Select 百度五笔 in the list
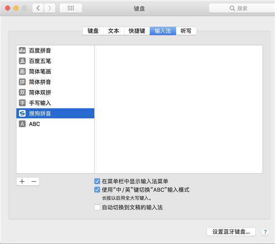 pos(55,61)
